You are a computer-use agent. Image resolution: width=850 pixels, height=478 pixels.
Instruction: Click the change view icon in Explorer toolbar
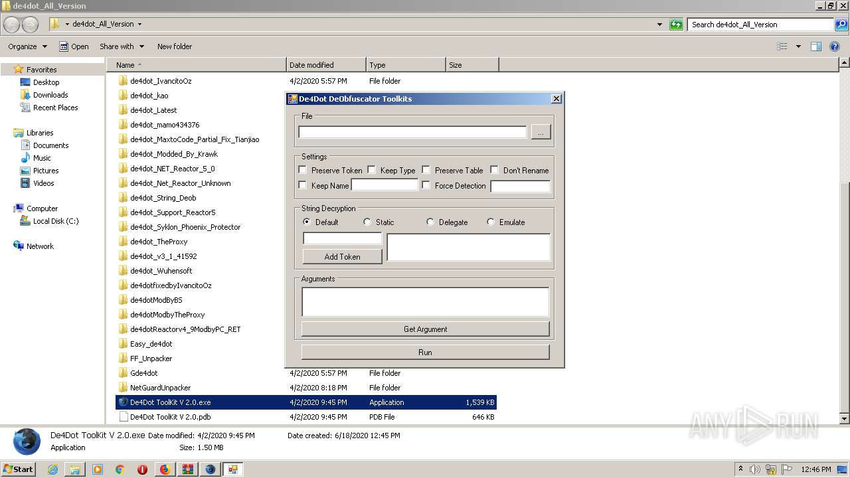click(x=782, y=46)
